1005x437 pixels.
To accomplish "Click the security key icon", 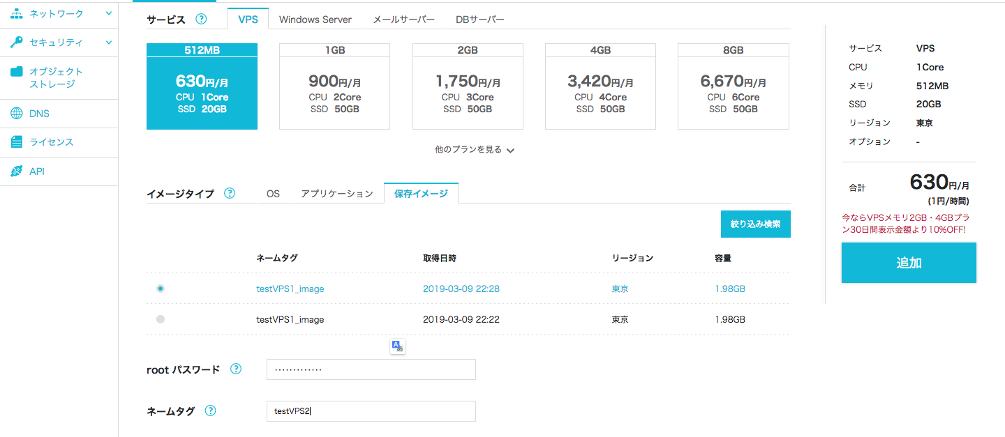I will [x=17, y=43].
